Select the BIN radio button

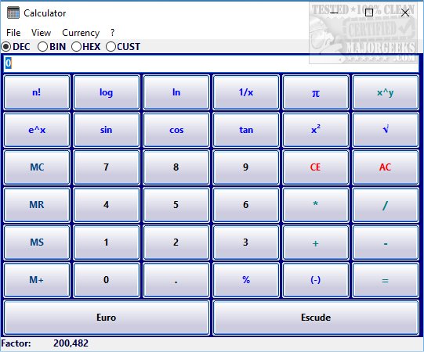click(52, 47)
